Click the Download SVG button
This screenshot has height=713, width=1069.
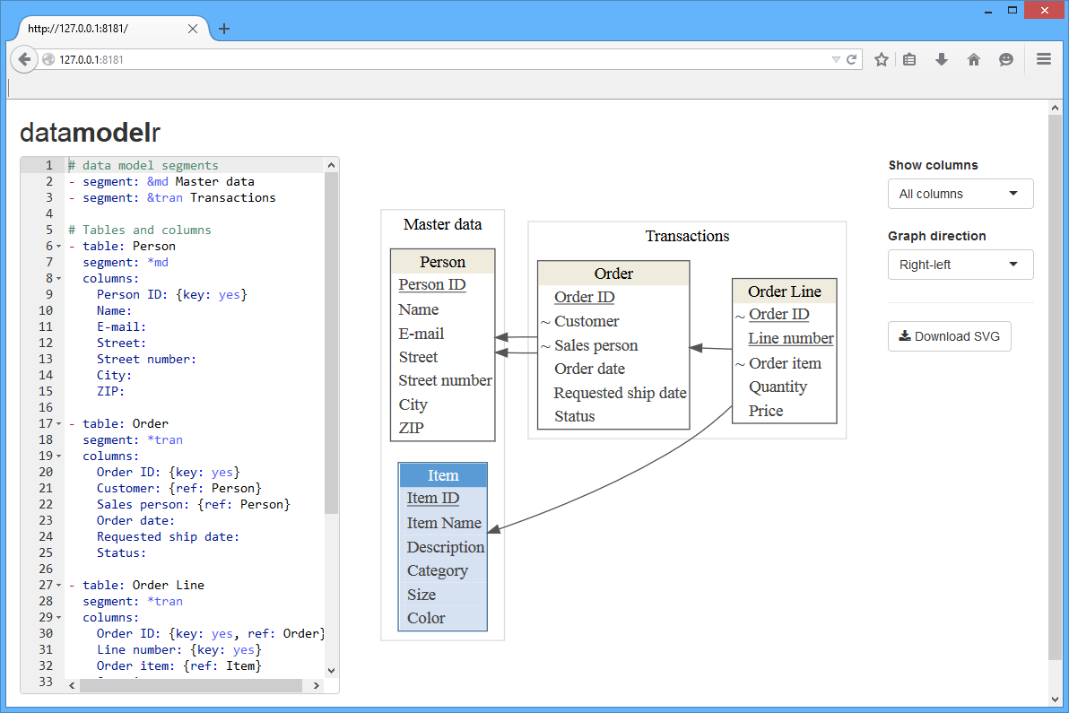click(949, 336)
